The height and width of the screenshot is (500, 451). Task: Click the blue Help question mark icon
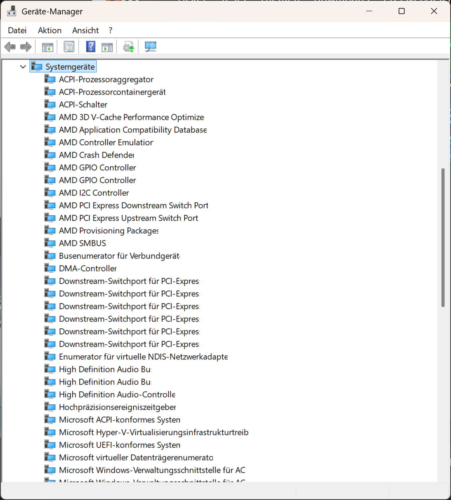[x=91, y=47]
